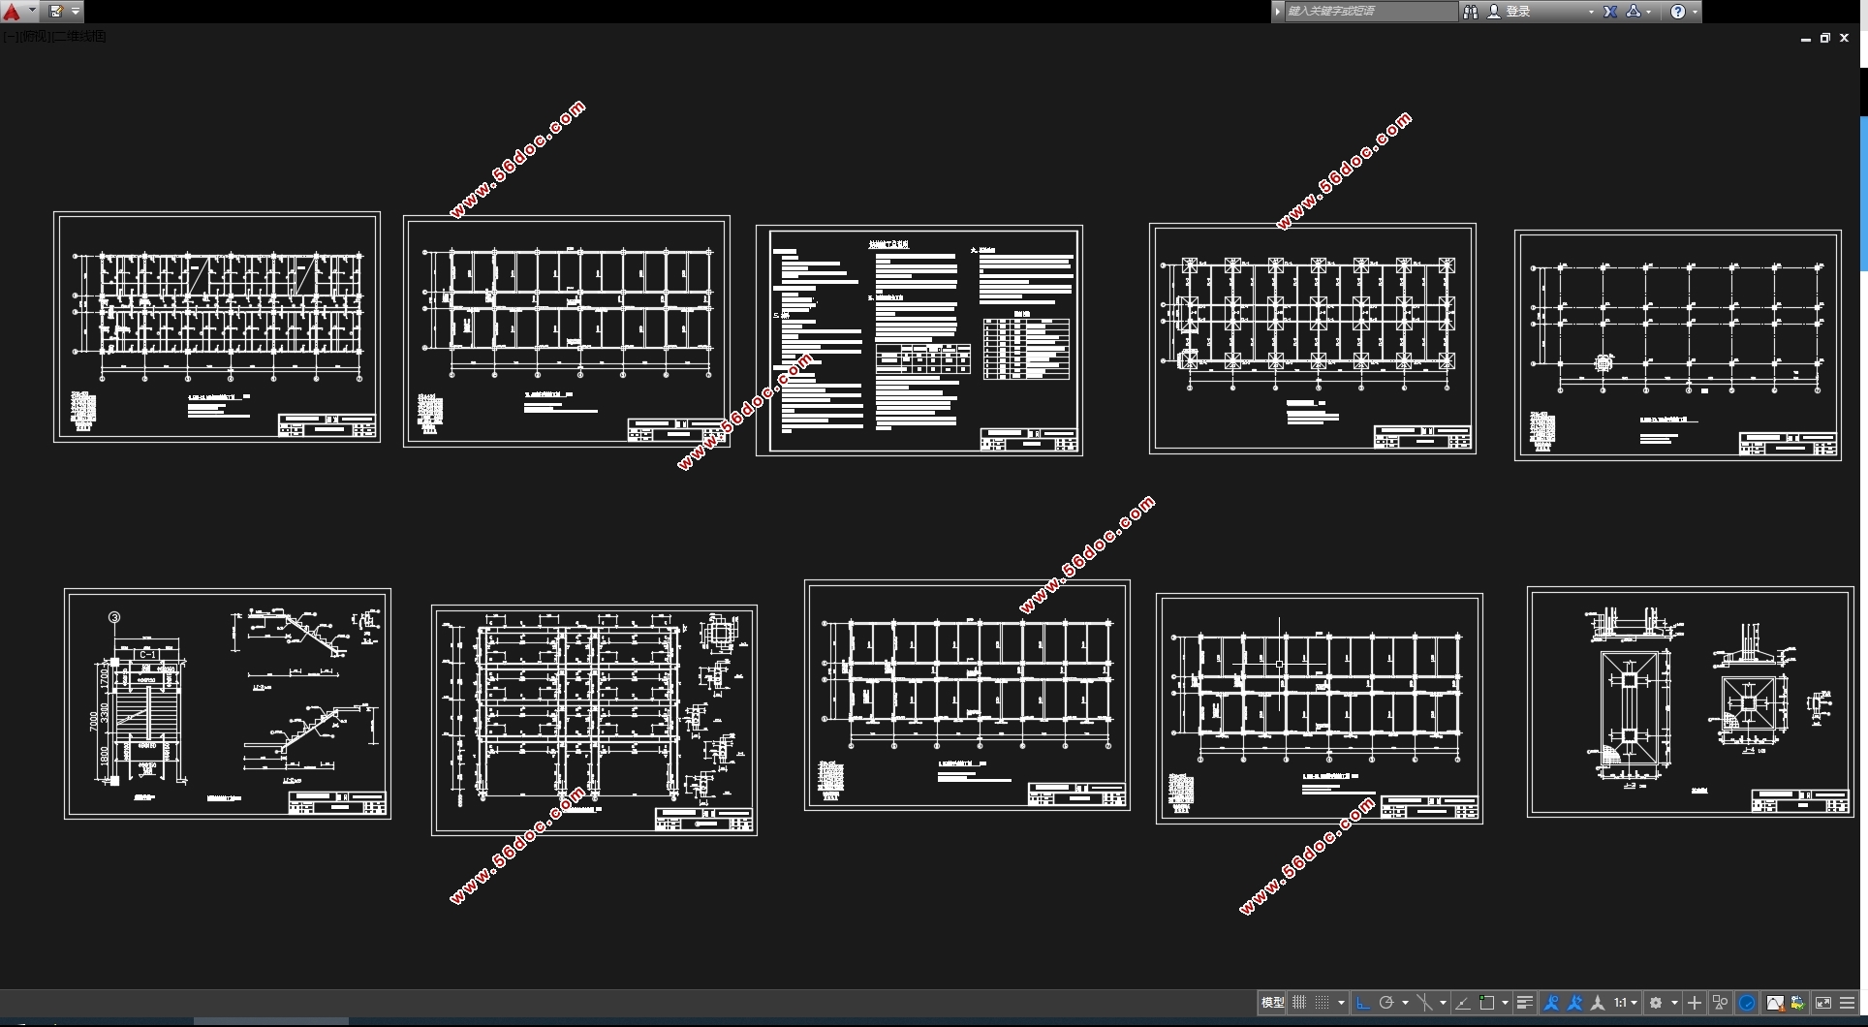Viewport: 1868px width, 1027px height.
Task: Click the staircase detail drawing sheet thumbnail
Action: coord(228,703)
